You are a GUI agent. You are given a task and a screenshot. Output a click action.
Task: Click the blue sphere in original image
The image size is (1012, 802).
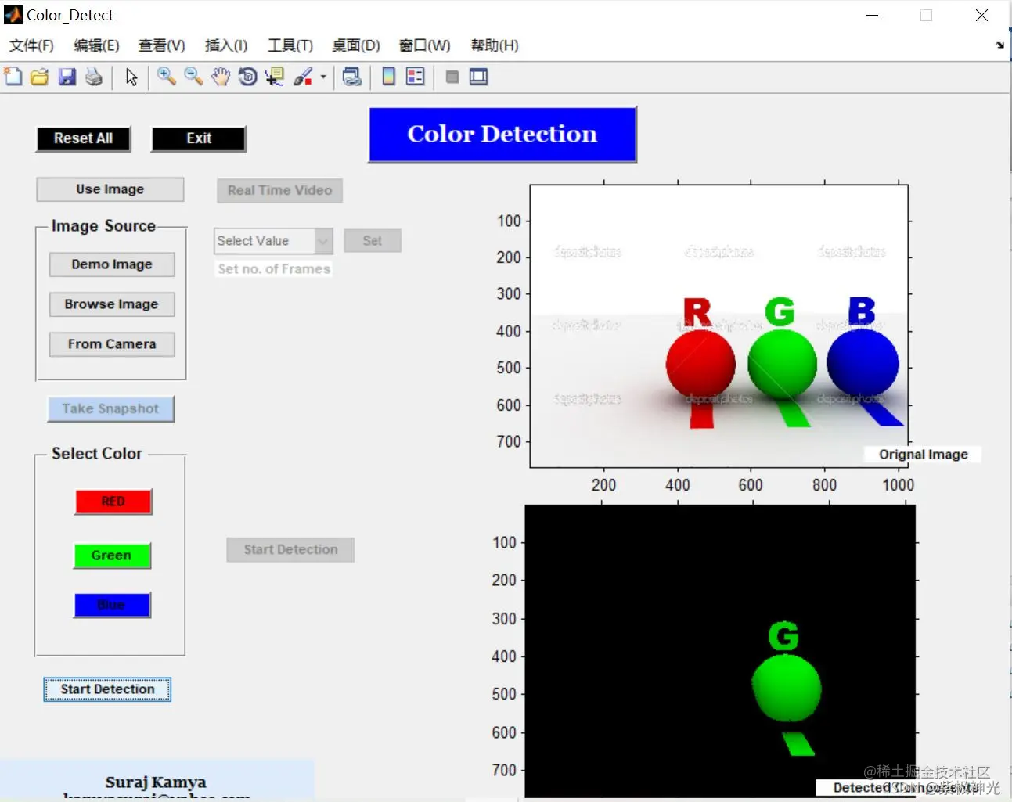[x=863, y=362]
